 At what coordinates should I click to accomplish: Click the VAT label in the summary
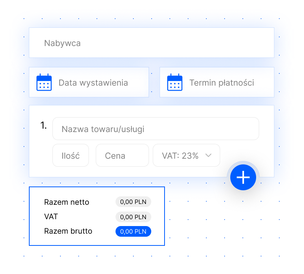pos(51,217)
